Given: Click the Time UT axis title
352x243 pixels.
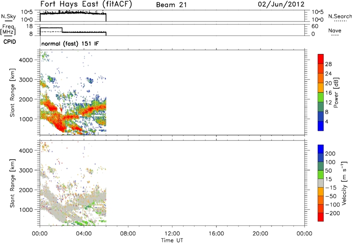Looking at the screenshot, I should click(x=172, y=240).
